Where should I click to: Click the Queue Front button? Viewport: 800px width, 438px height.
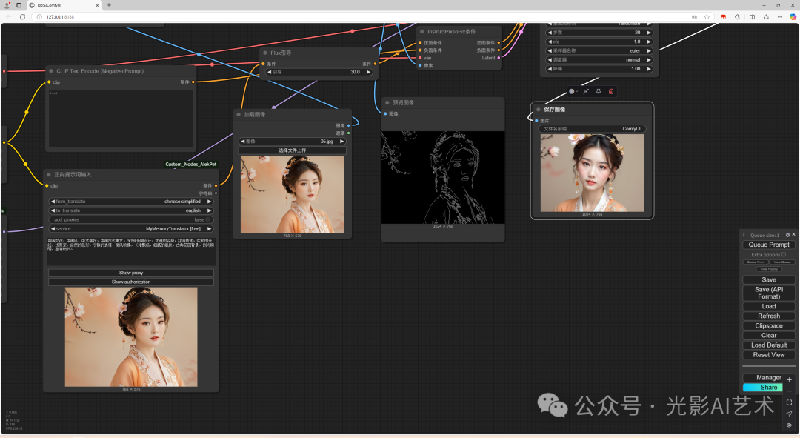click(756, 262)
